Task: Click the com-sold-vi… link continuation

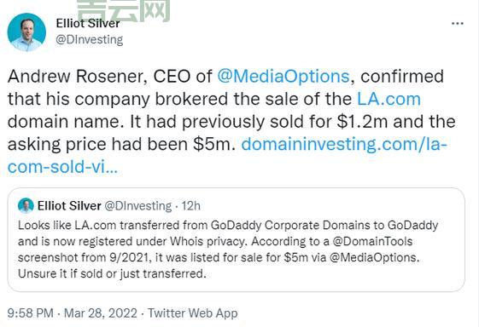Action: pyautogui.click(x=62, y=167)
